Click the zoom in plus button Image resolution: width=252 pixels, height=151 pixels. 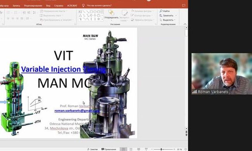click(x=174, y=149)
